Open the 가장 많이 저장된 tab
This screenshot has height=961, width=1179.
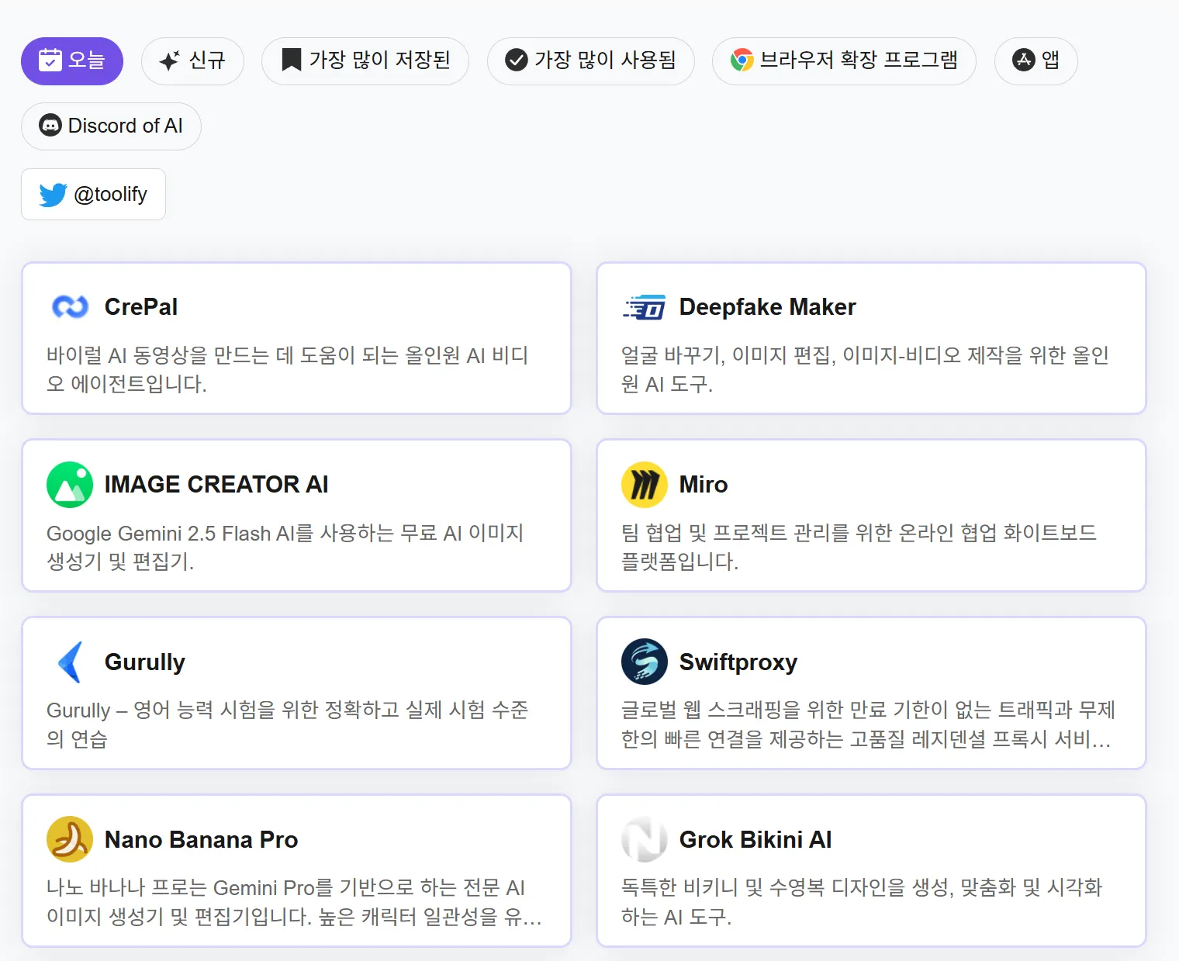(x=365, y=61)
